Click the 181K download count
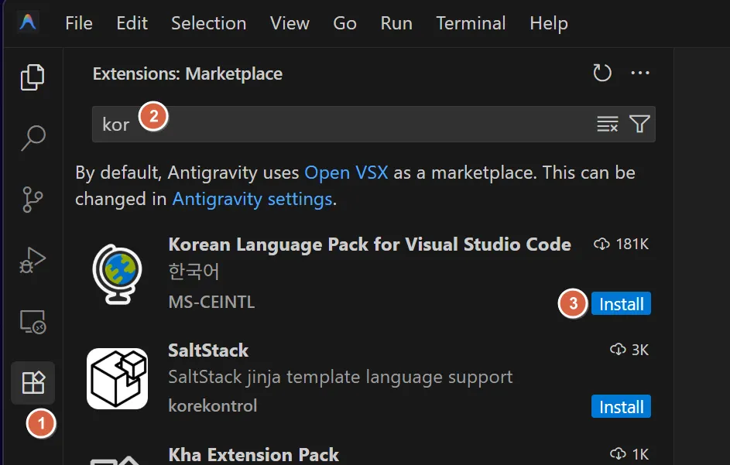 621,244
